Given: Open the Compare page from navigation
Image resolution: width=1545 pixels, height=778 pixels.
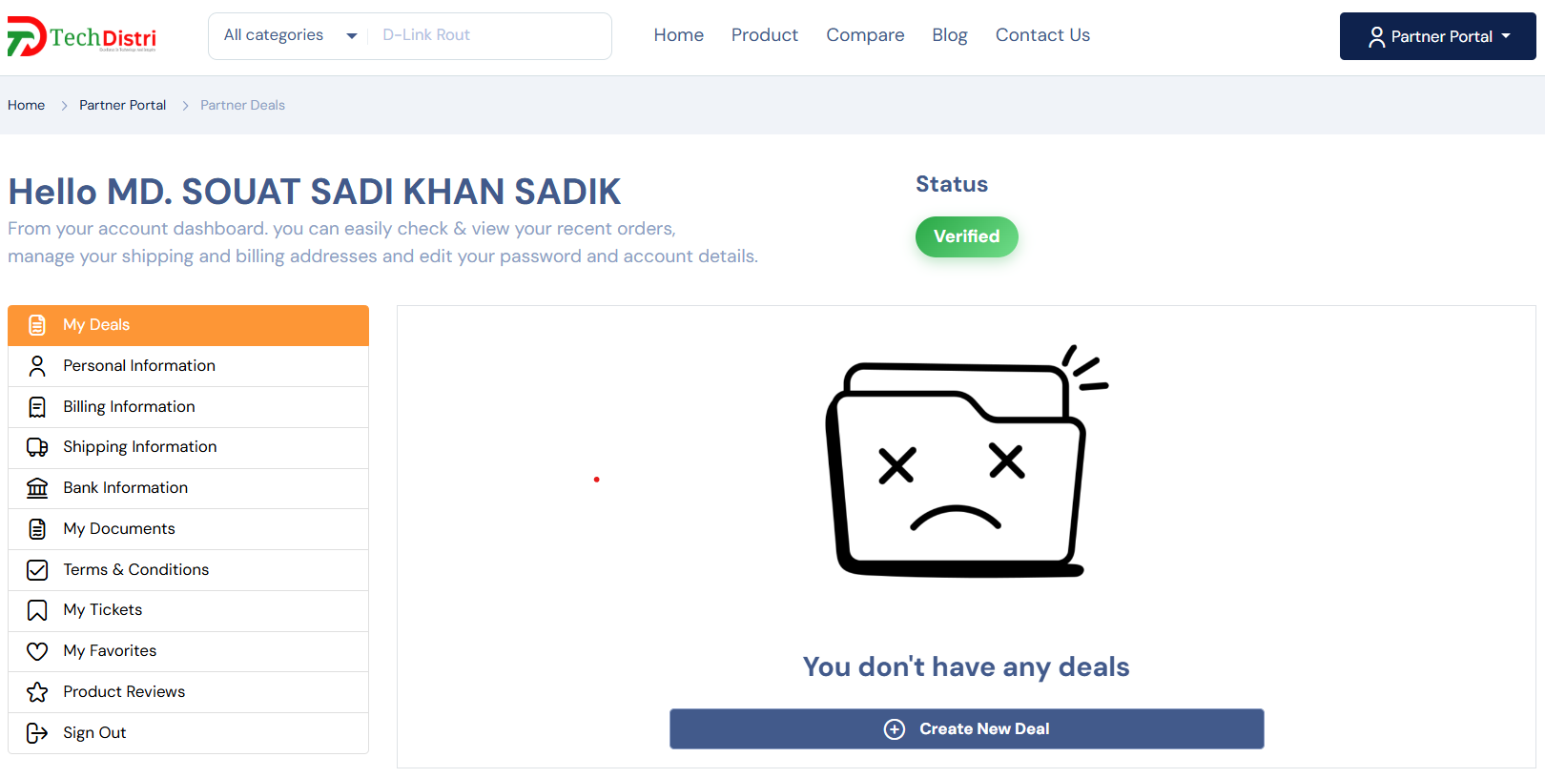Looking at the screenshot, I should pos(865,35).
